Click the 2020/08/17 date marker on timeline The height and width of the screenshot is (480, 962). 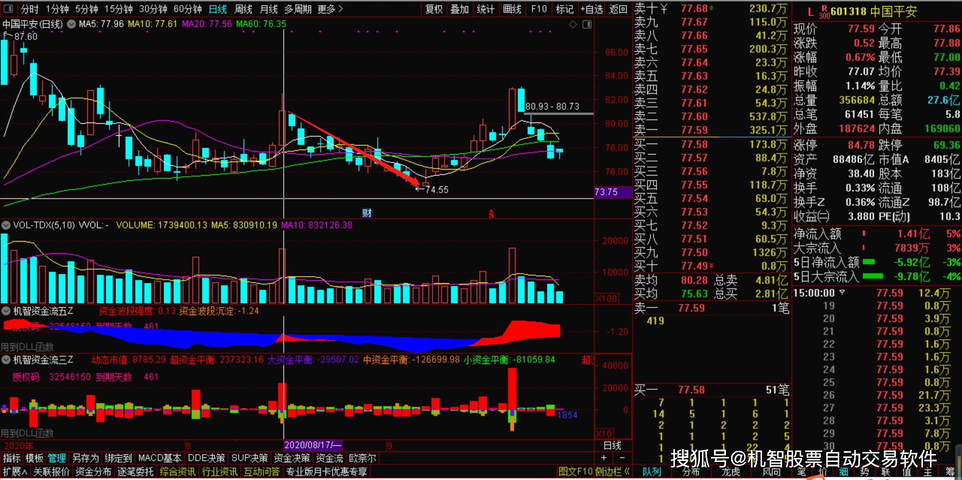[313, 445]
